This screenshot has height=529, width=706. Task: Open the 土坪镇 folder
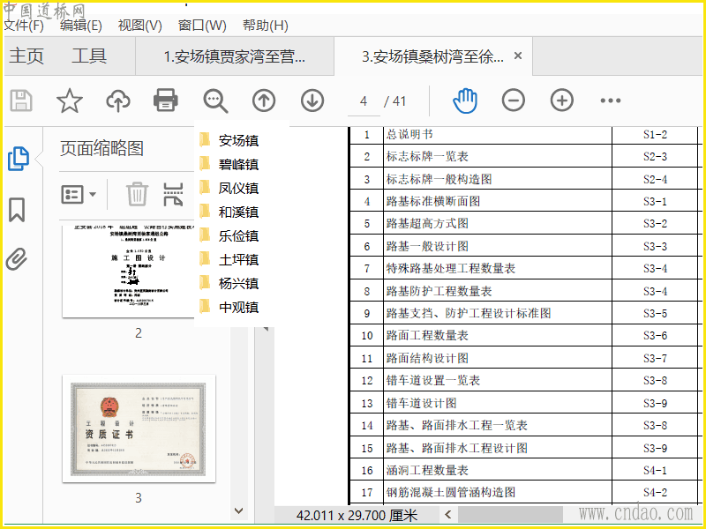[229, 259]
